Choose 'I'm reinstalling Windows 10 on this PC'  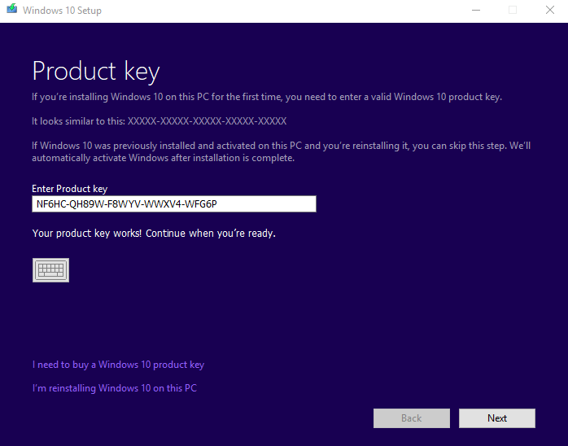115,388
